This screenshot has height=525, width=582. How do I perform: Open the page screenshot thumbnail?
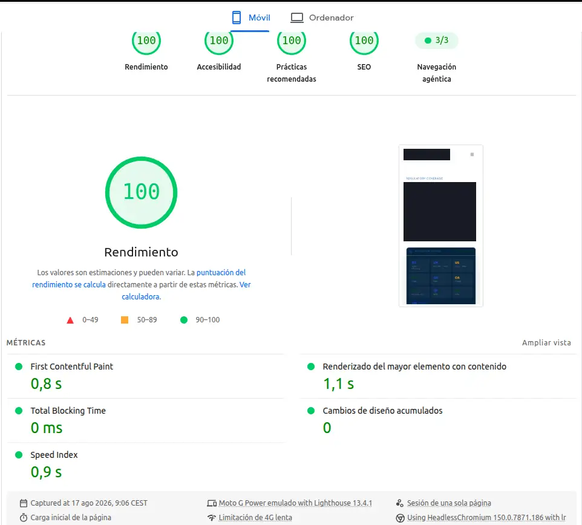[441, 226]
